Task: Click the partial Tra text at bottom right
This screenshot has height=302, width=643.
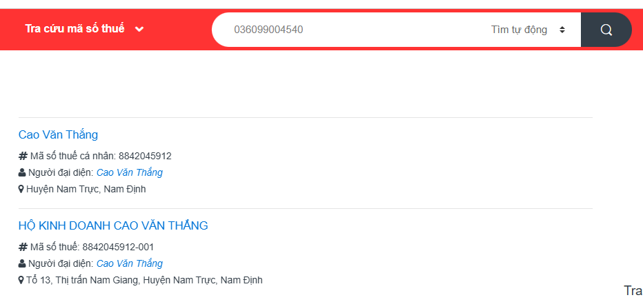Action: 633,291
